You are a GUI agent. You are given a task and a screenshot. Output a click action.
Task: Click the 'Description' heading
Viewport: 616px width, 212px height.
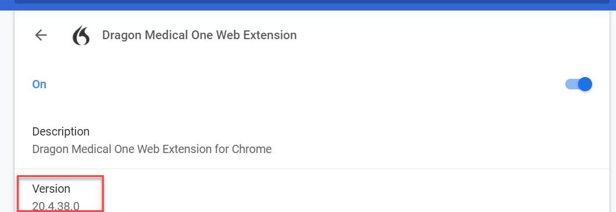click(x=61, y=131)
